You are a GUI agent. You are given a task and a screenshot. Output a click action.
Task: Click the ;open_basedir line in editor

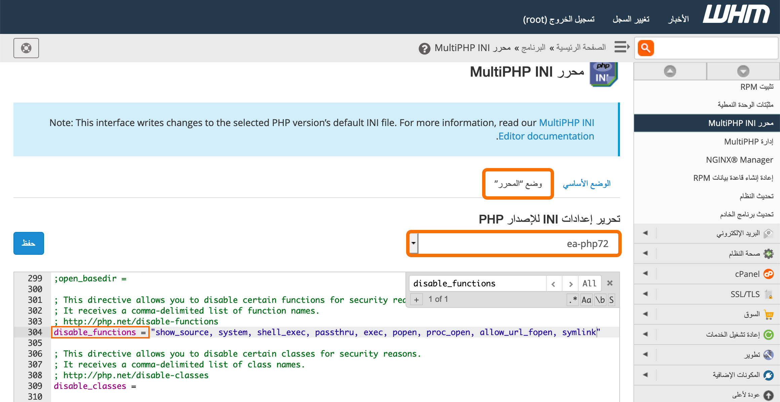(x=90, y=278)
